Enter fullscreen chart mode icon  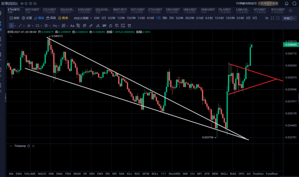[x=272, y=18]
